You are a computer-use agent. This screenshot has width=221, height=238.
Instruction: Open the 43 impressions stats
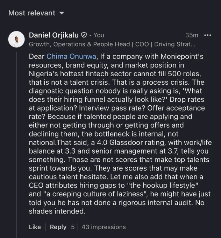click(x=104, y=227)
